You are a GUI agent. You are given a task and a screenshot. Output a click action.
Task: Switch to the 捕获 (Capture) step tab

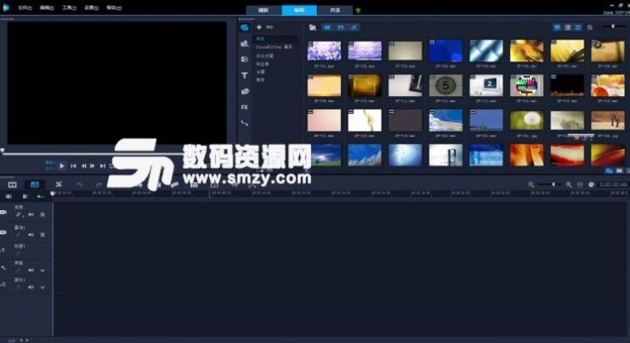pos(264,10)
